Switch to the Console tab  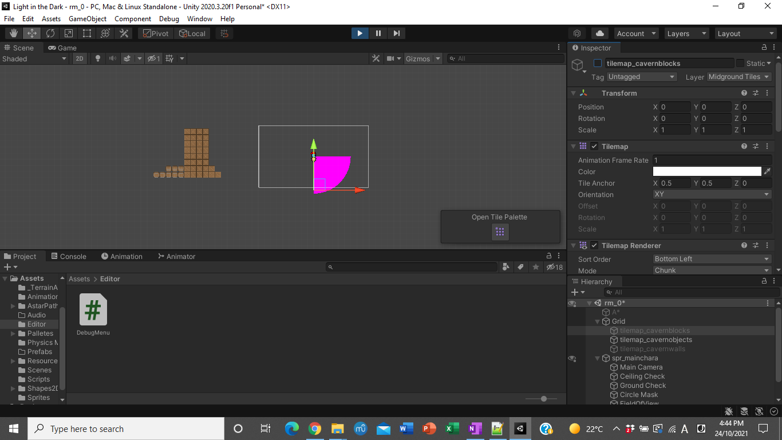click(x=68, y=256)
